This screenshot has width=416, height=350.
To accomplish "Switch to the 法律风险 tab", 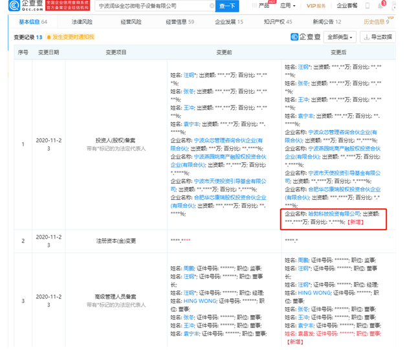I will [81, 22].
